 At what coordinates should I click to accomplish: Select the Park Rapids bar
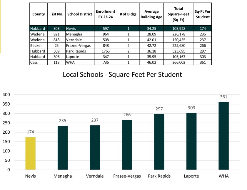[x=159, y=142]
